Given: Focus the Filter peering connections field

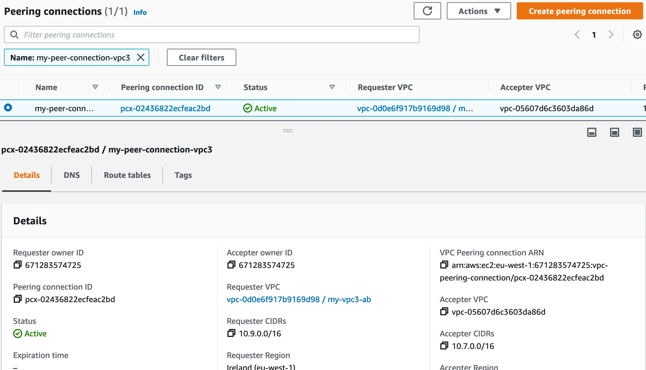Looking at the screenshot, I should point(217,35).
